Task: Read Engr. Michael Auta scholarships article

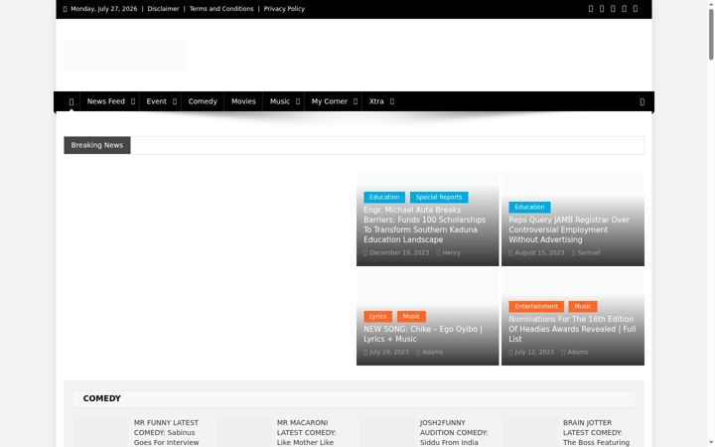Action: click(x=425, y=224)
